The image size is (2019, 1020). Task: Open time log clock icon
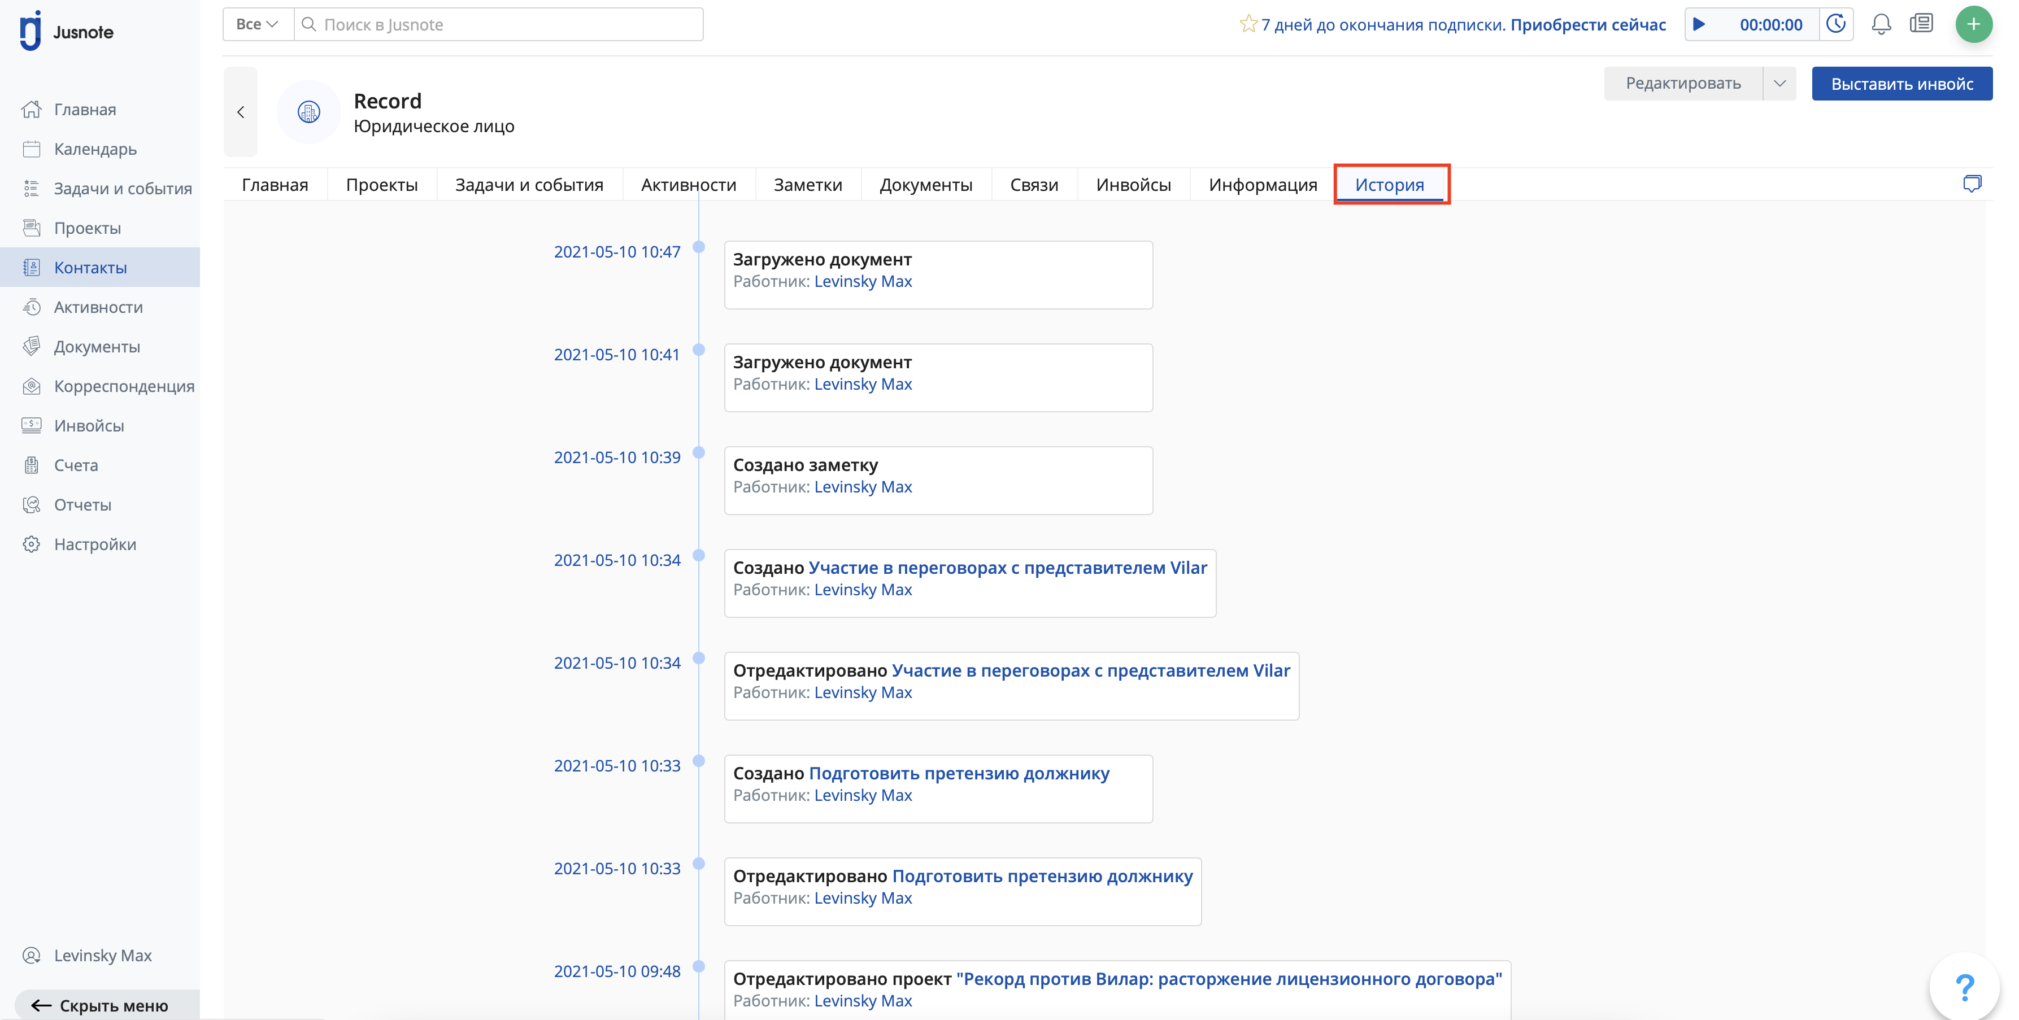pyautogui.click(x=1835, y=24)
